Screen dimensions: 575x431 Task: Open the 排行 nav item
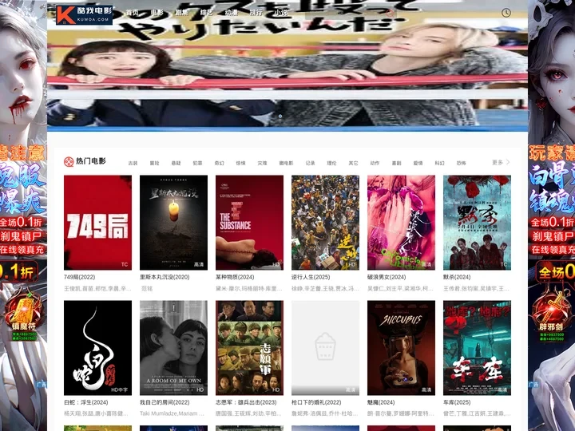tap(256, 13)
